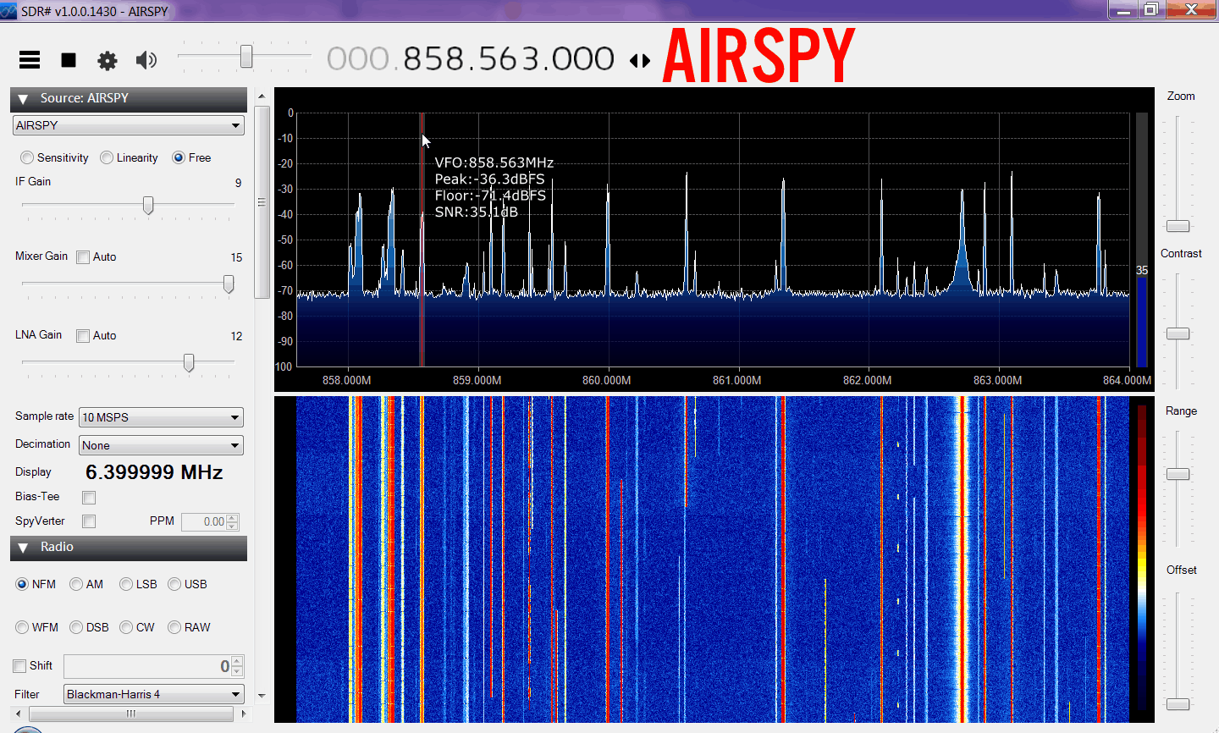This screenshot has height=733, width=1219.
Task: Open settings via the gear icon
Action: [107, 60]
